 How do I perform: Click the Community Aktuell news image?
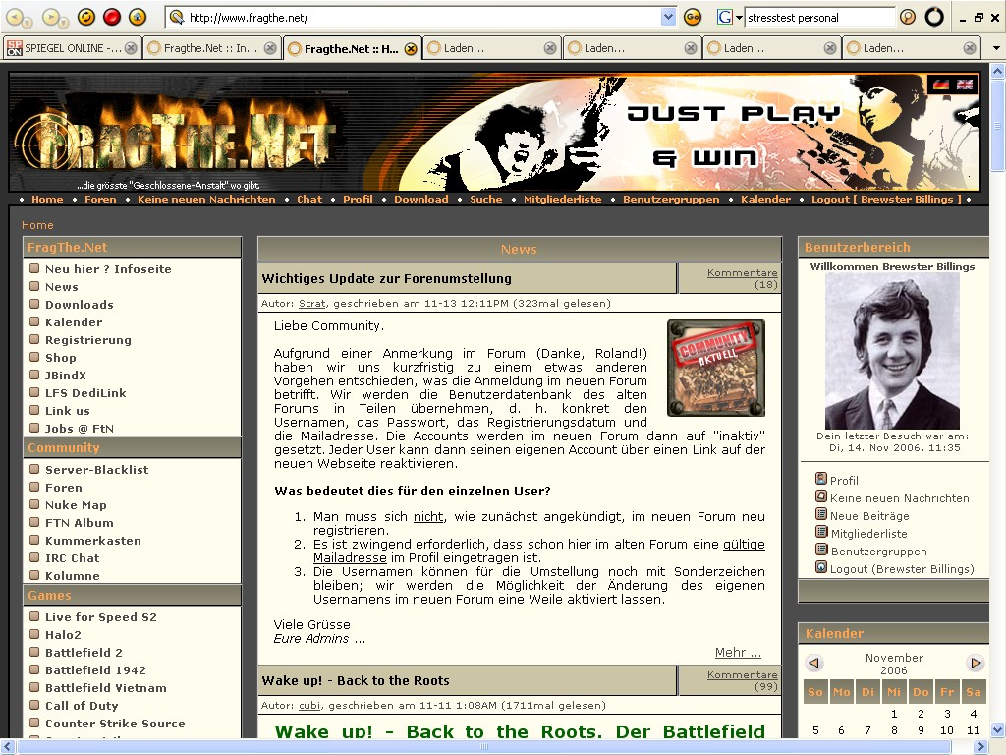[x=715, y=368]
